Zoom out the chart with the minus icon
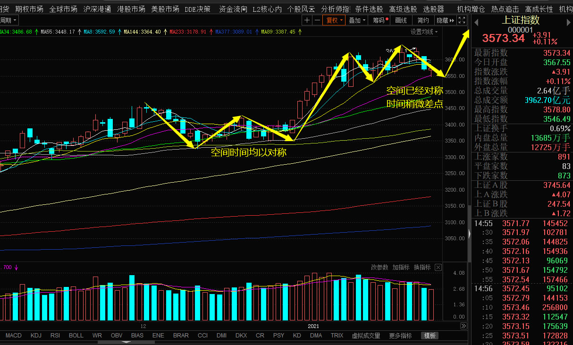Viewport: 573px width, 345px height. click(317, 20)
